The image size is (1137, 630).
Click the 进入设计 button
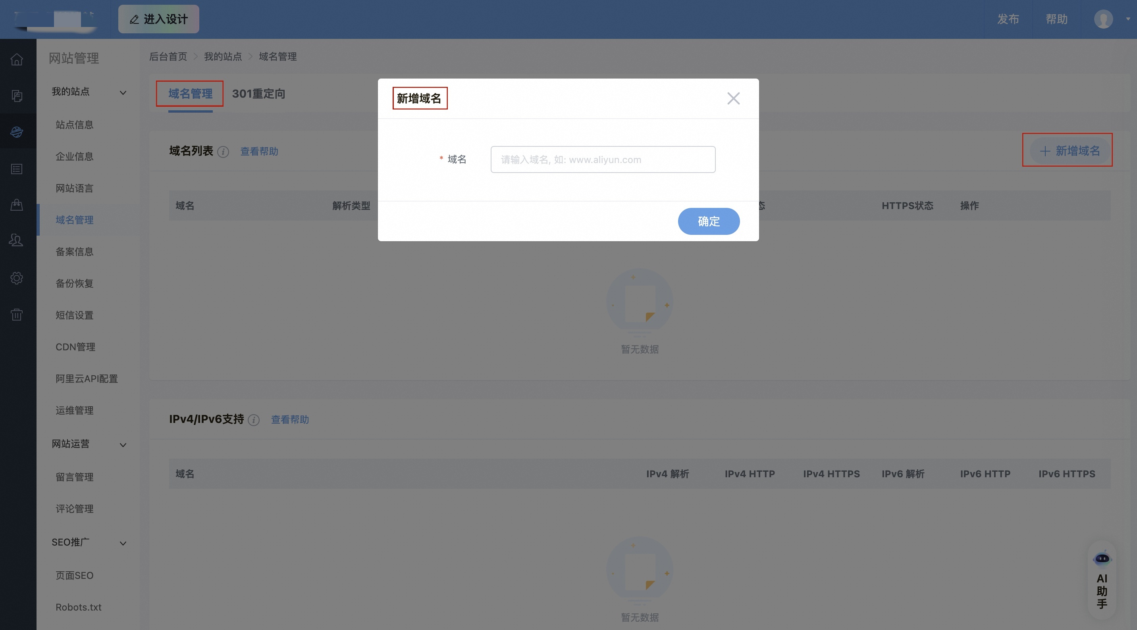(158, 19)
